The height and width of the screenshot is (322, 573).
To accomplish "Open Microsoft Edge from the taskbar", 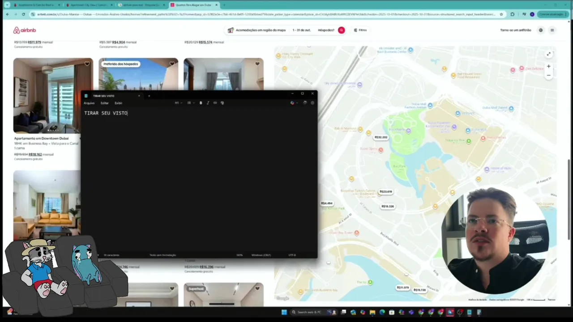I will (382, 312).
